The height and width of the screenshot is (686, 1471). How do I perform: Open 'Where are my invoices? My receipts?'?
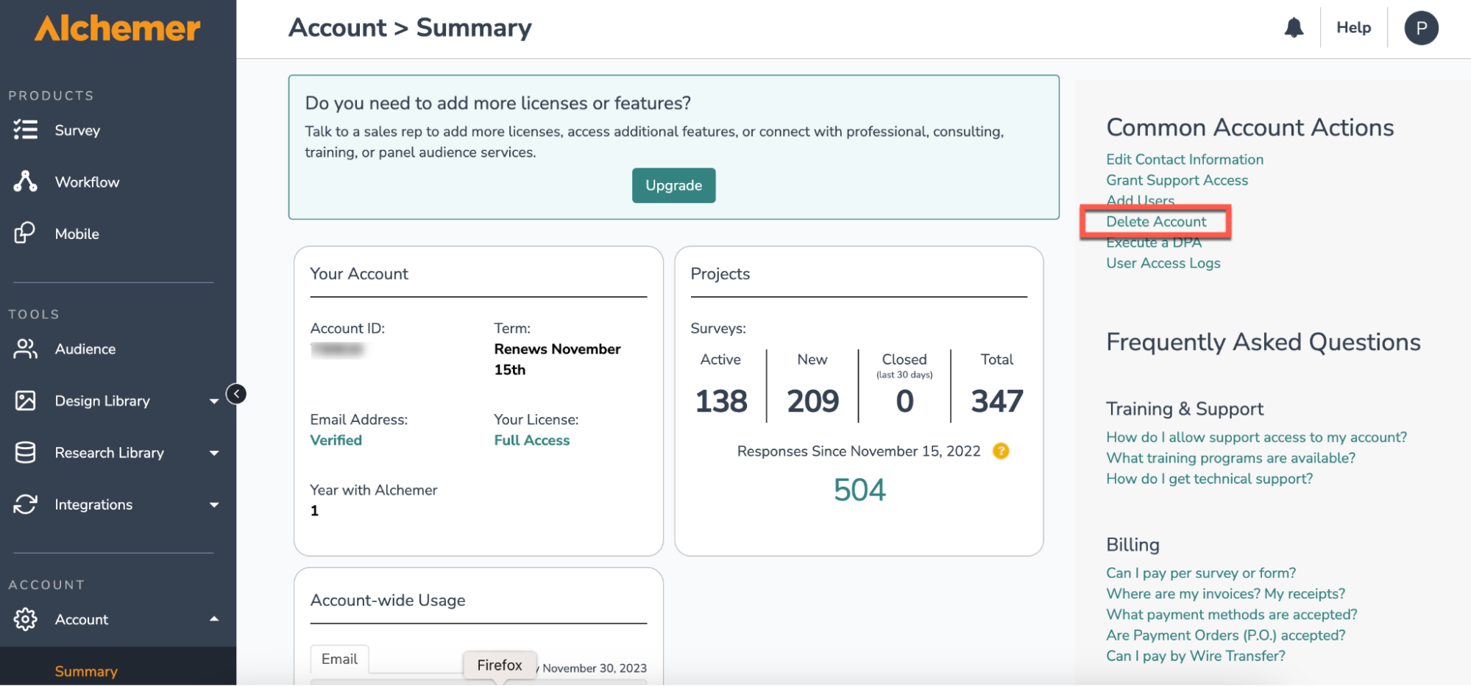pos(1225,593)
